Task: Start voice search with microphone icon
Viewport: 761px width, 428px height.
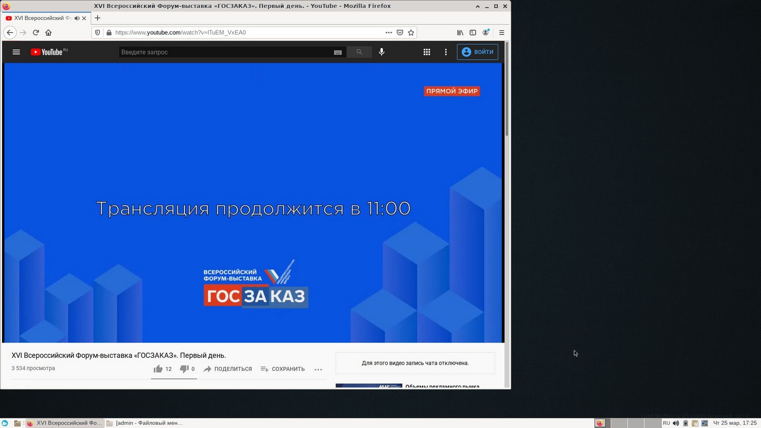Action: click(382, 52)
